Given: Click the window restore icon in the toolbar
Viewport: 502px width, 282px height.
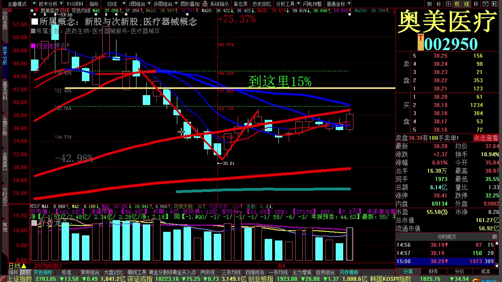Looking at the screenshot, I should pyautogui.click(x=485, y=4).
